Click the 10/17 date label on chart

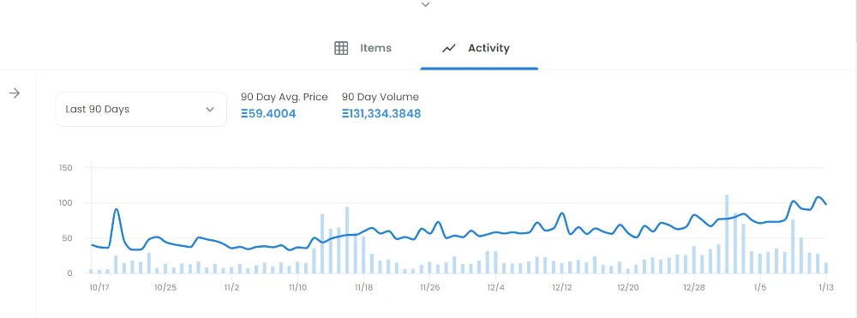pyautogui.click(x=99, y=287)
